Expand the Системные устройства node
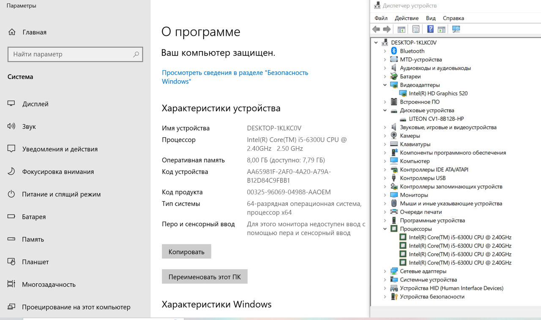The height and width of the screenshot is (320, 541). click(385, 279)
